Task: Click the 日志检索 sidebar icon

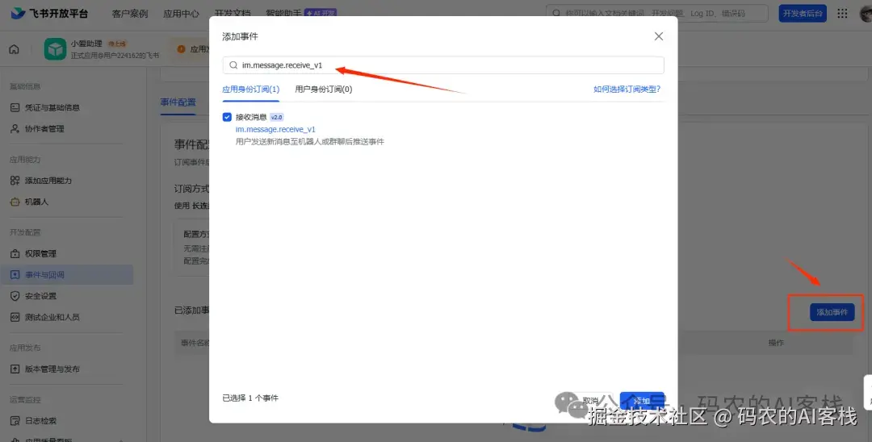Action: click(x=15, y=421)
